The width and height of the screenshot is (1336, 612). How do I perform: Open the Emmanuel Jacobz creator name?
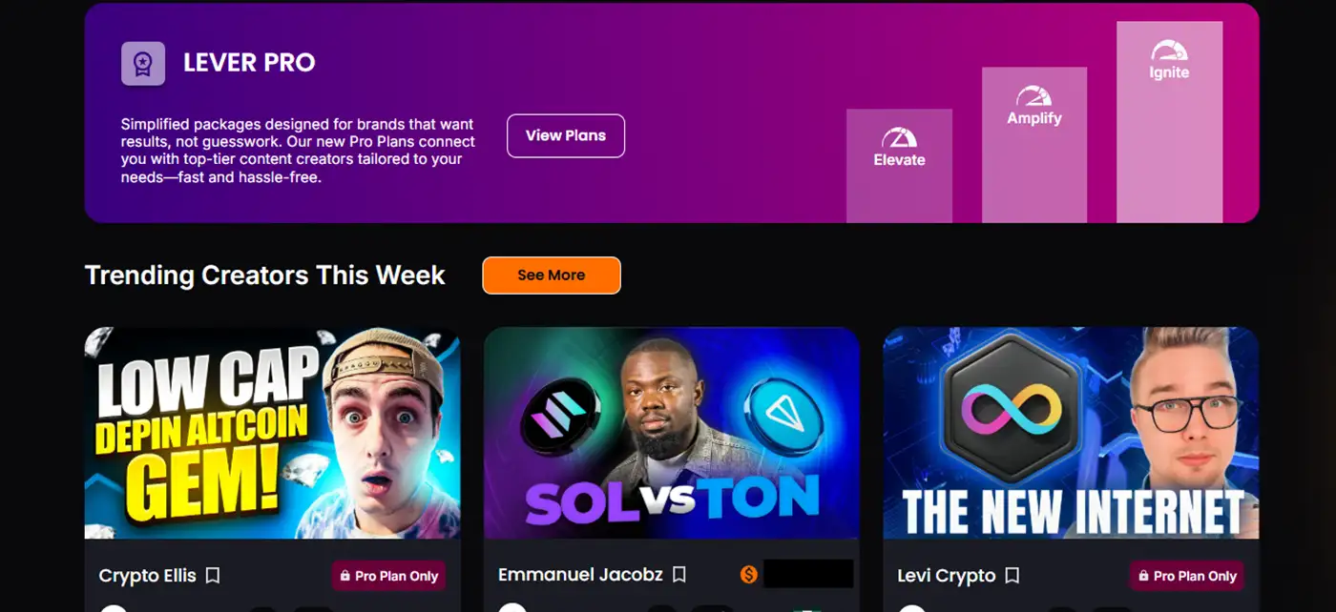581,575
